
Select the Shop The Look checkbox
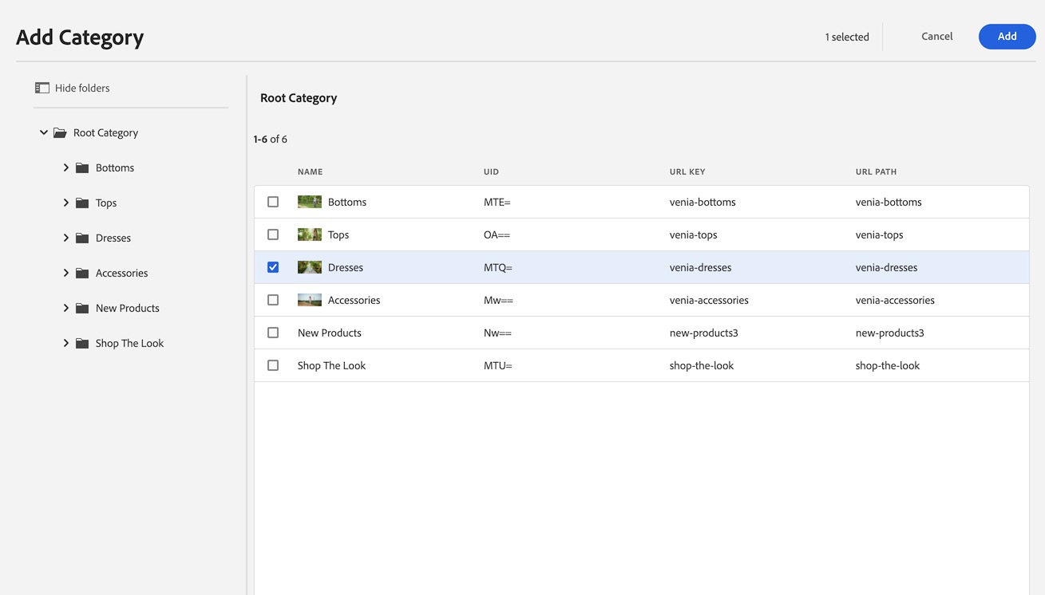click(273, 365)
